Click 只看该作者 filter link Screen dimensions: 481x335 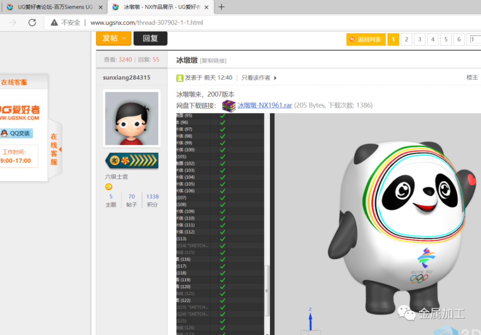(256, 78)
